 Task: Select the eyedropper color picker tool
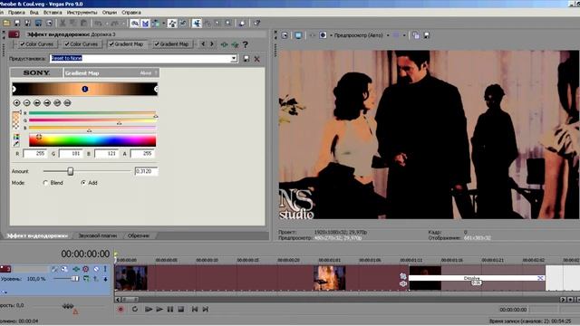[x=16, y=143]
